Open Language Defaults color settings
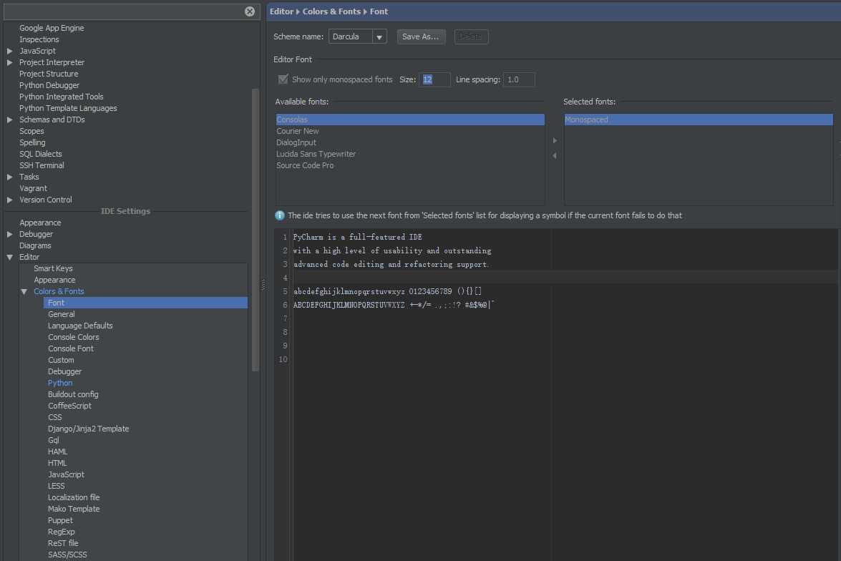 80,326
